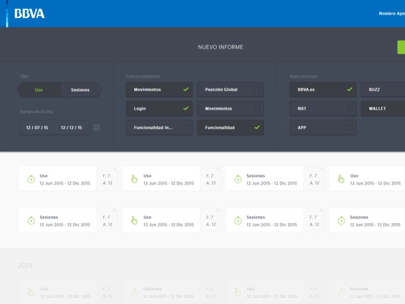Enable the Posición Global checkbox

(257, 90)
